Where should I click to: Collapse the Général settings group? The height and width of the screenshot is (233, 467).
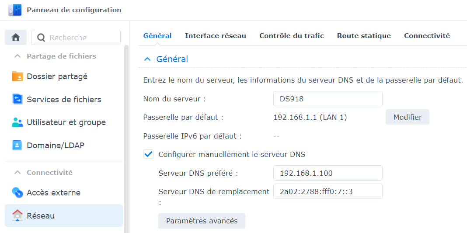click(147, 59)
